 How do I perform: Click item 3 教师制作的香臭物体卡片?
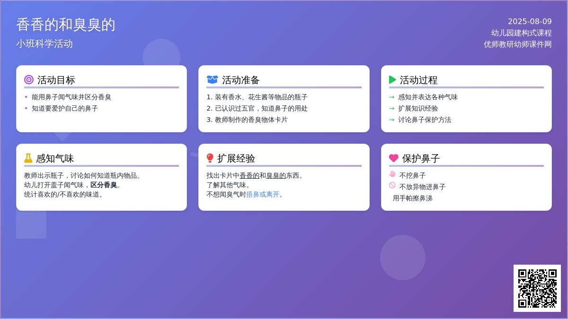[x=247, y=120]
